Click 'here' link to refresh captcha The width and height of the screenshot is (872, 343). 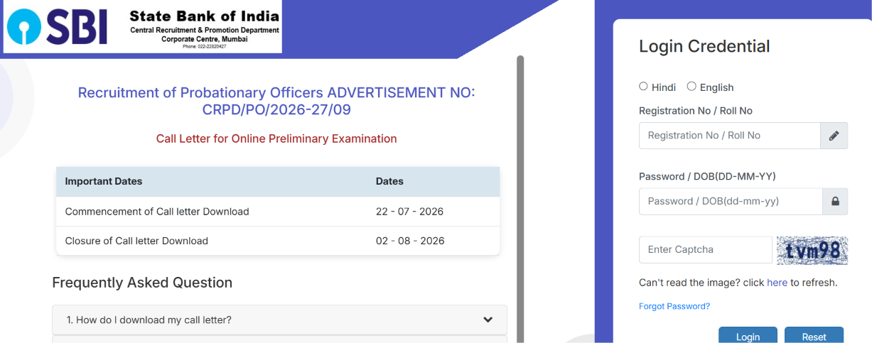[777, 283]
